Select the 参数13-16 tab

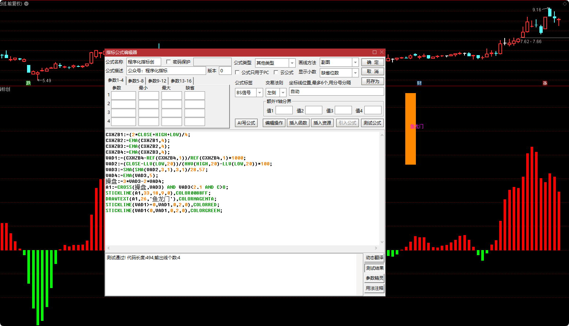click(x=181, y=81)
